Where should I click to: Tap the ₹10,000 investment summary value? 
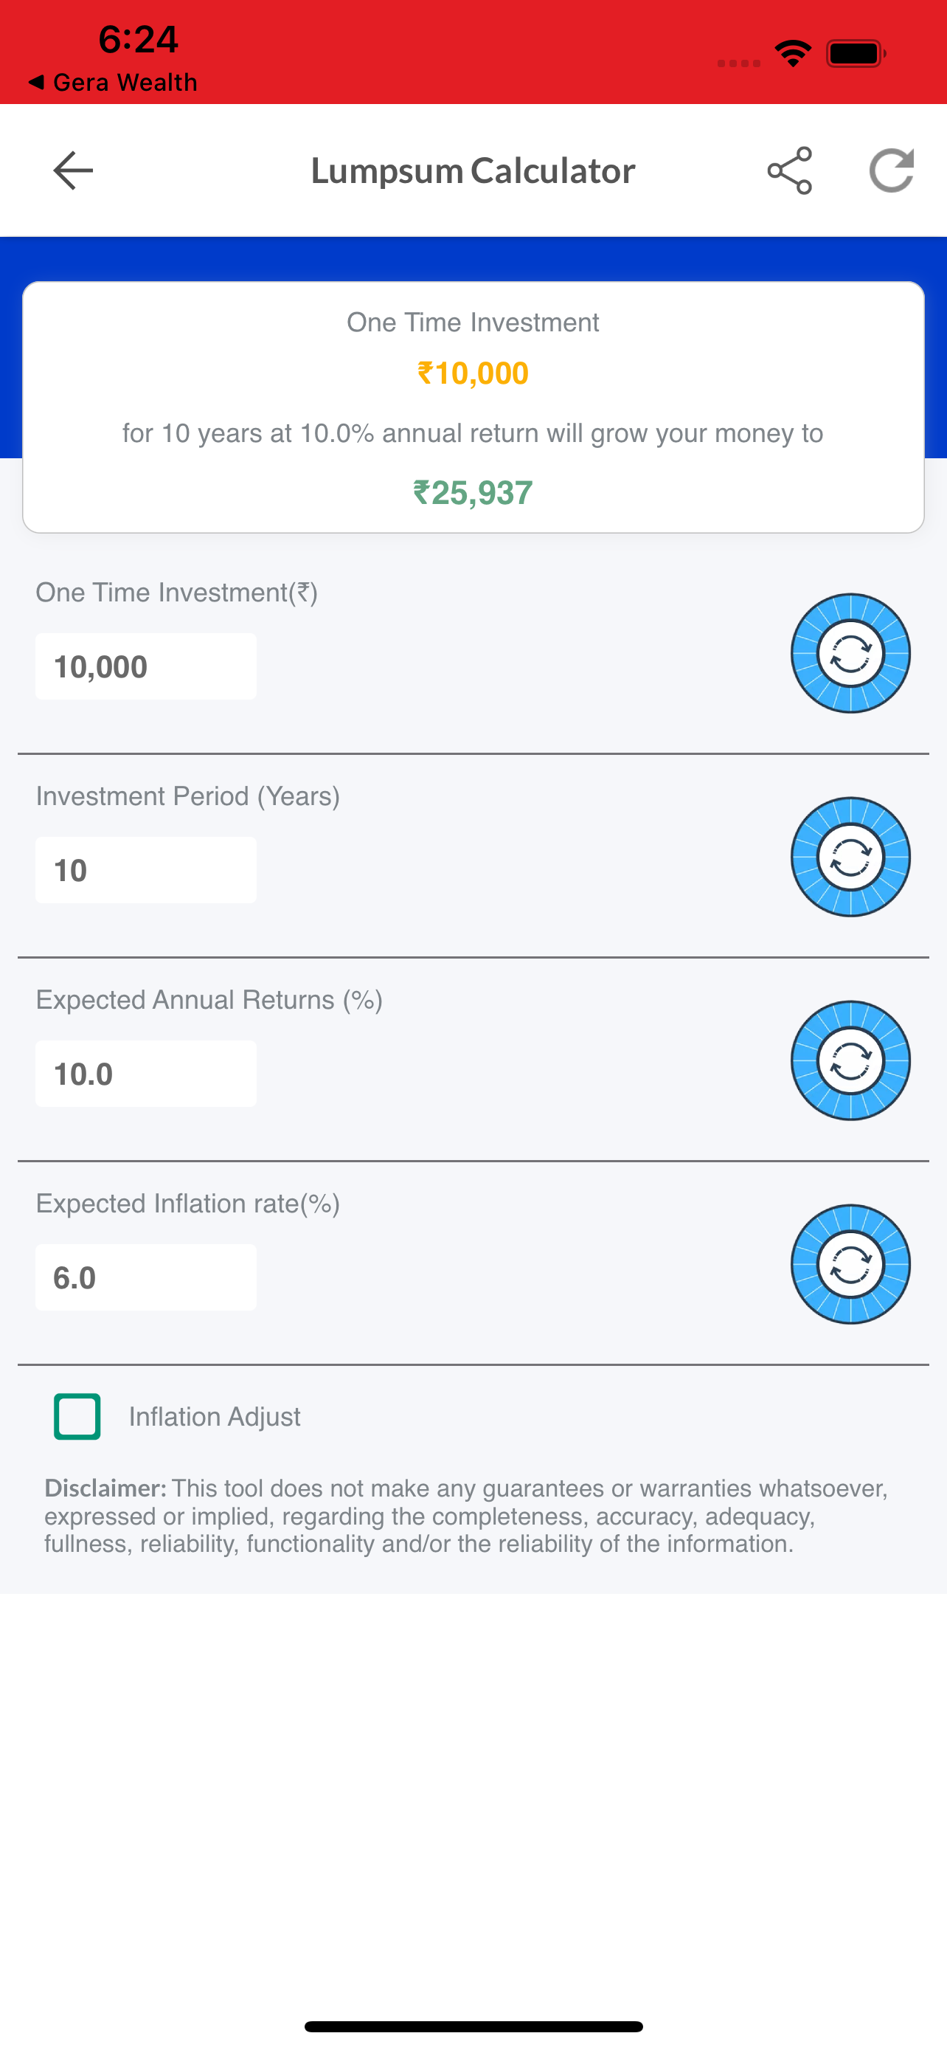473,373
